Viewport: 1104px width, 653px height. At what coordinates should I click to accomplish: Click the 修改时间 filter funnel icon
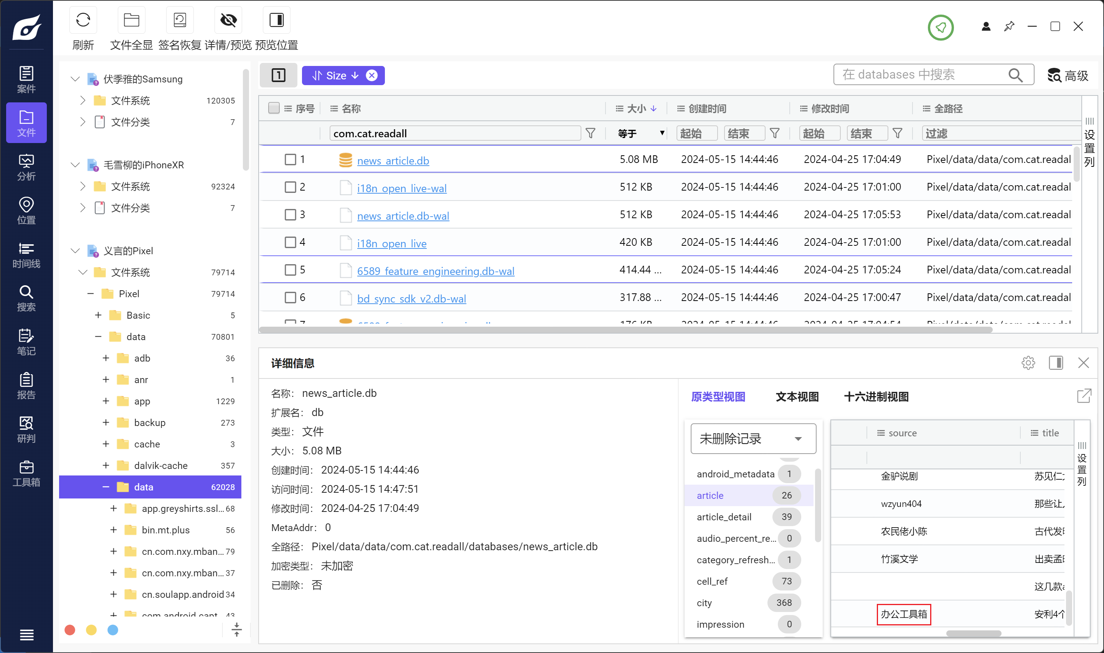tap(898, 133)
